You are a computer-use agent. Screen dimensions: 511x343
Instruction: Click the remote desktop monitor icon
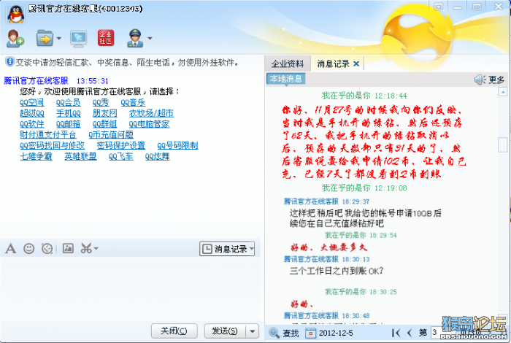[x=79, y=39]
